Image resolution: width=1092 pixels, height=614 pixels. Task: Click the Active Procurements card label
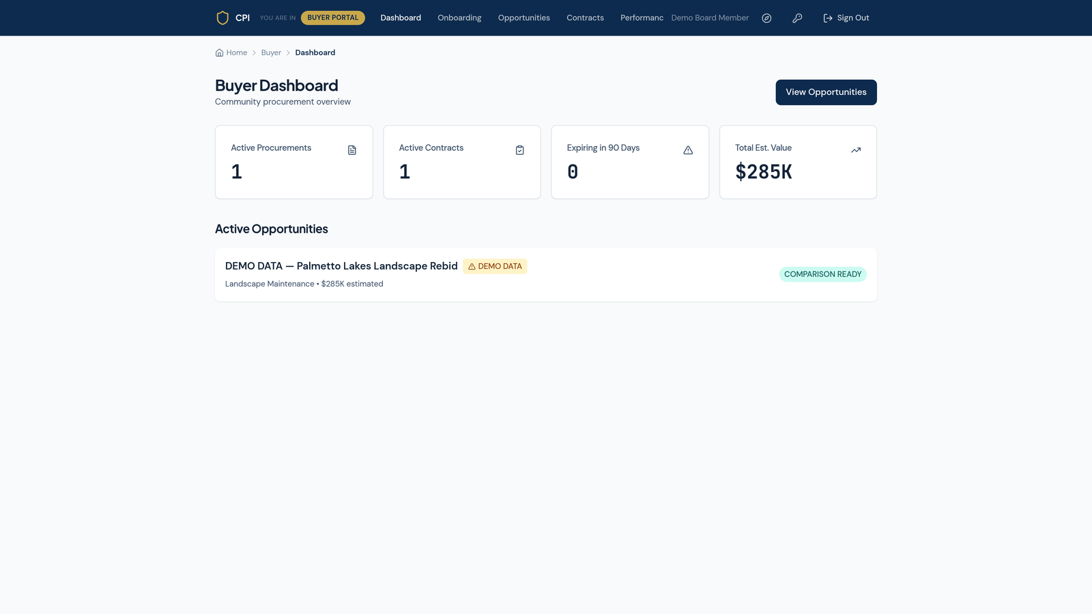[271, 148]
